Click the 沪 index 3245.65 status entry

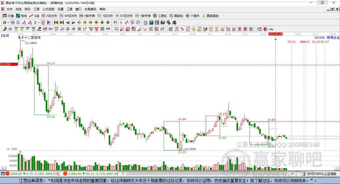click(33, 174)
